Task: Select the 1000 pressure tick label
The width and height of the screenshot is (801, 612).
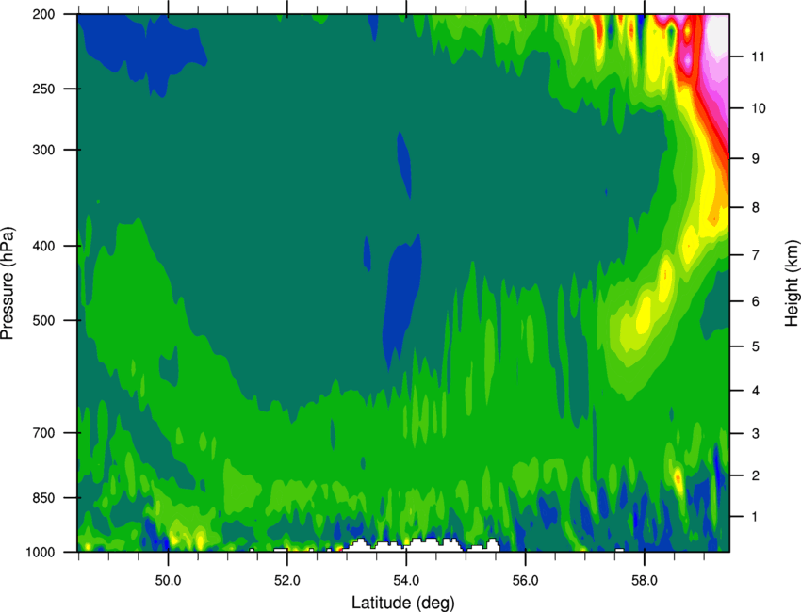Action: click(41, 553)
